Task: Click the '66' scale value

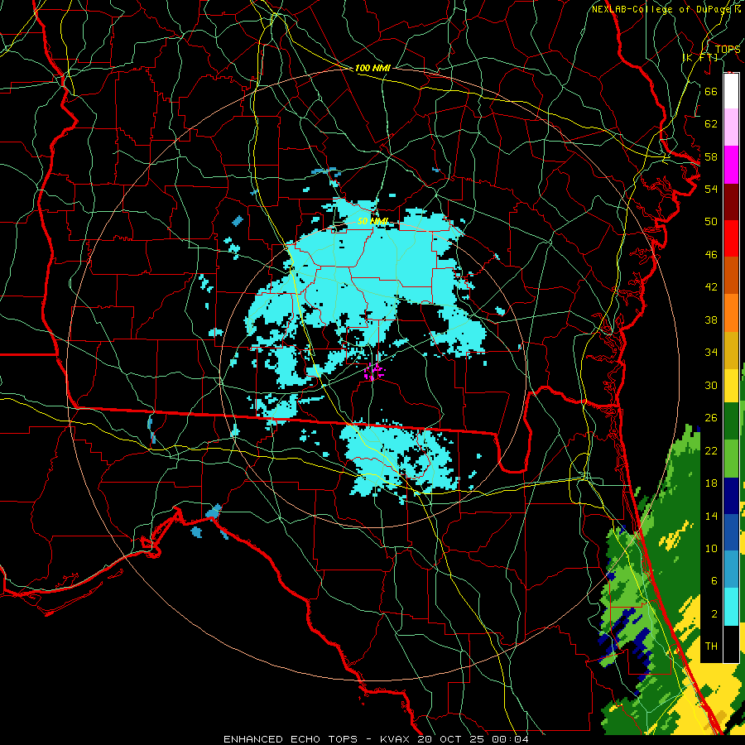Action: tap(711, 91)
